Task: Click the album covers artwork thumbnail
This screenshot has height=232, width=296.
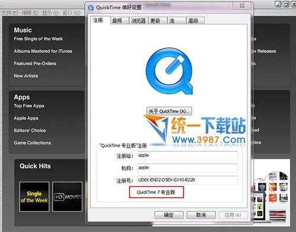Action: click(272, 193)
